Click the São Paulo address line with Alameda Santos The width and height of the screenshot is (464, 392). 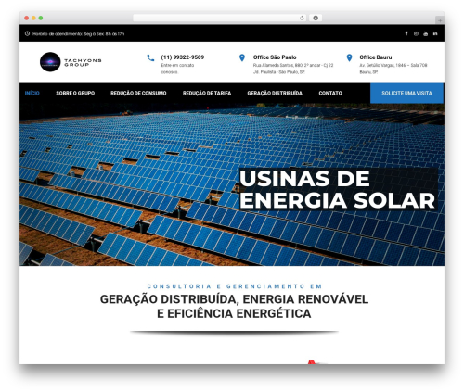click(x=293, y=65)
